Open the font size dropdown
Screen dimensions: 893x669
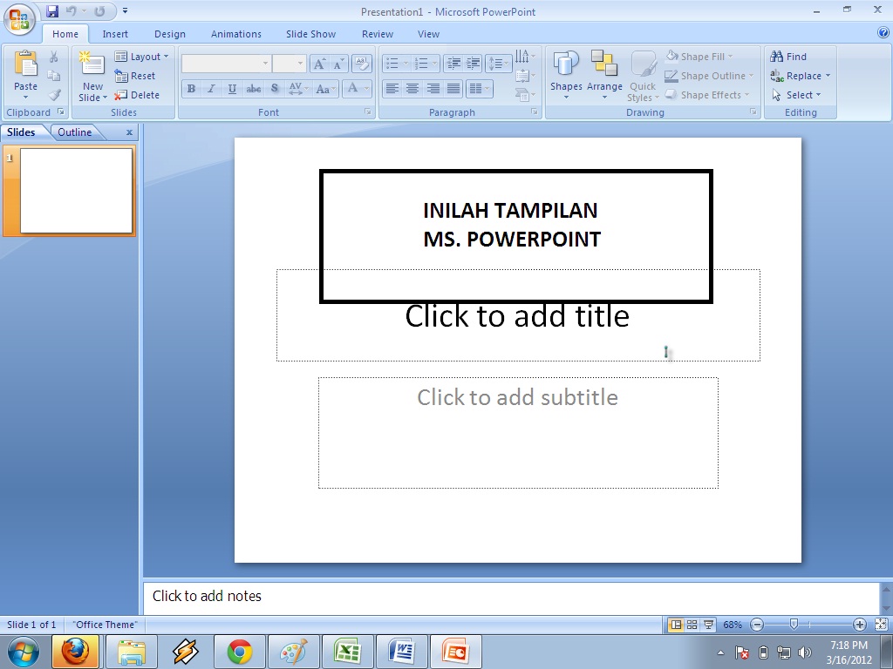[301, 64]
